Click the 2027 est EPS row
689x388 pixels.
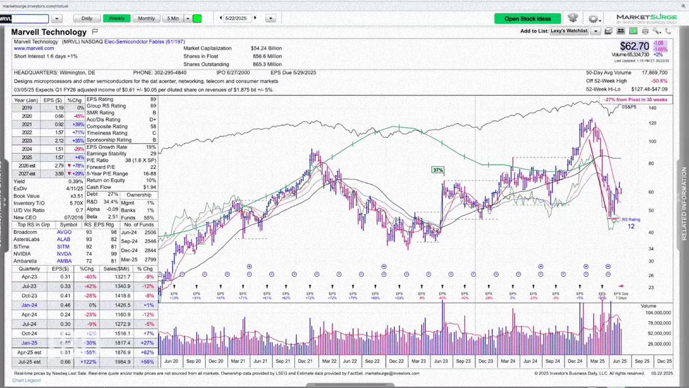click(x=48, y=173)
